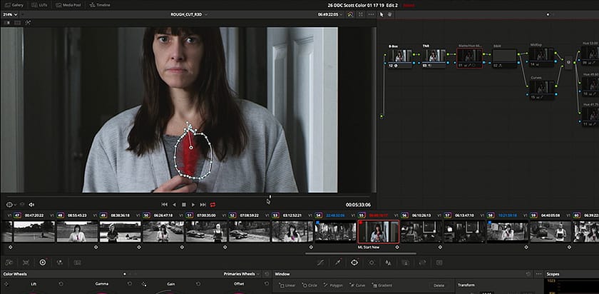
Task: Mute the viewer audio speaker icon
Action: pos(31,205)
